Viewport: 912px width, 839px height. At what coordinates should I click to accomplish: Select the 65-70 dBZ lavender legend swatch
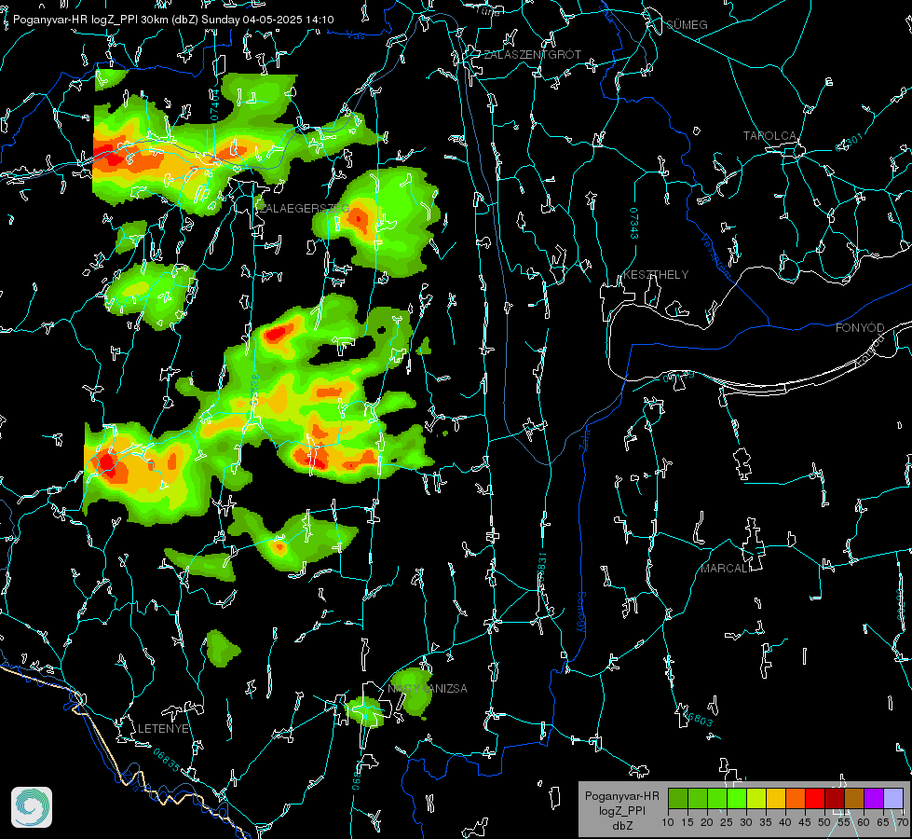click(x=893, y=798)
